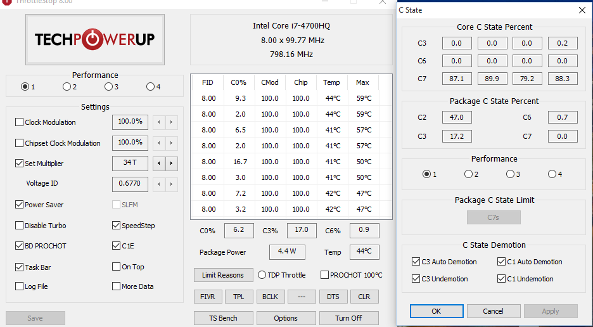This screenshot has width=593, height=327.
Task: Open the Options dialog
Action: pos(286,318)
